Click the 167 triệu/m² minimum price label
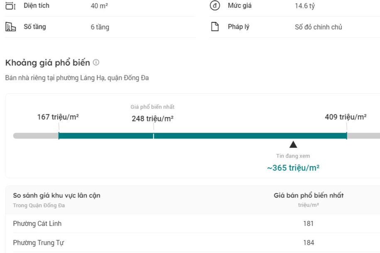 click(58, 117)
